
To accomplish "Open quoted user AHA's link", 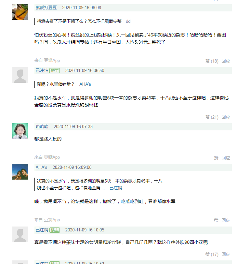I will click(85, 84).
